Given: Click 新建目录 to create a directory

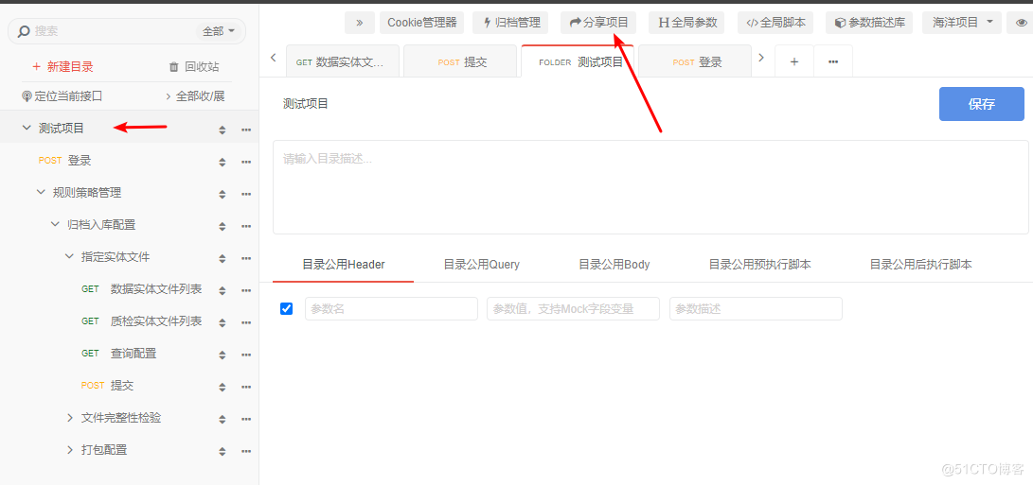Looking at the screenshot, I should tap(63, 66).
